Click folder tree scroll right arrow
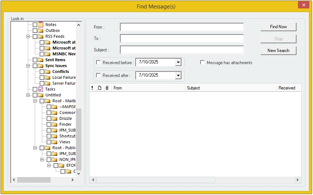 [73, 180]
